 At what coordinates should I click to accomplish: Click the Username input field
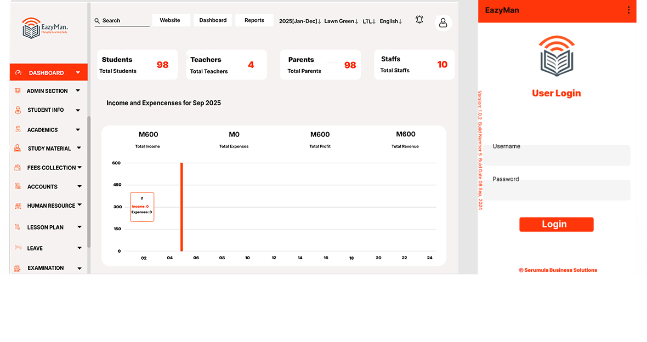pos(559,157)
